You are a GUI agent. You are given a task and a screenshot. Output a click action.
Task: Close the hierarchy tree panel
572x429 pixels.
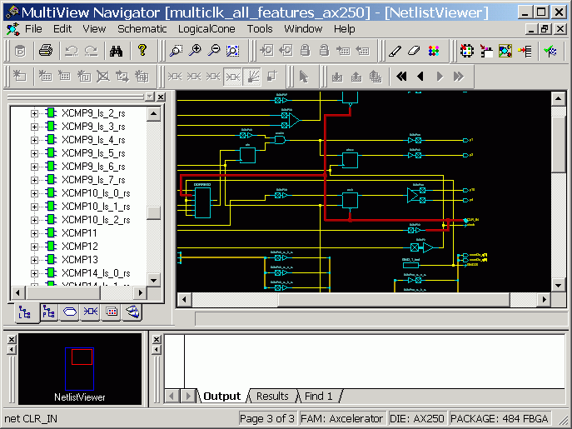tap(161, 97)
